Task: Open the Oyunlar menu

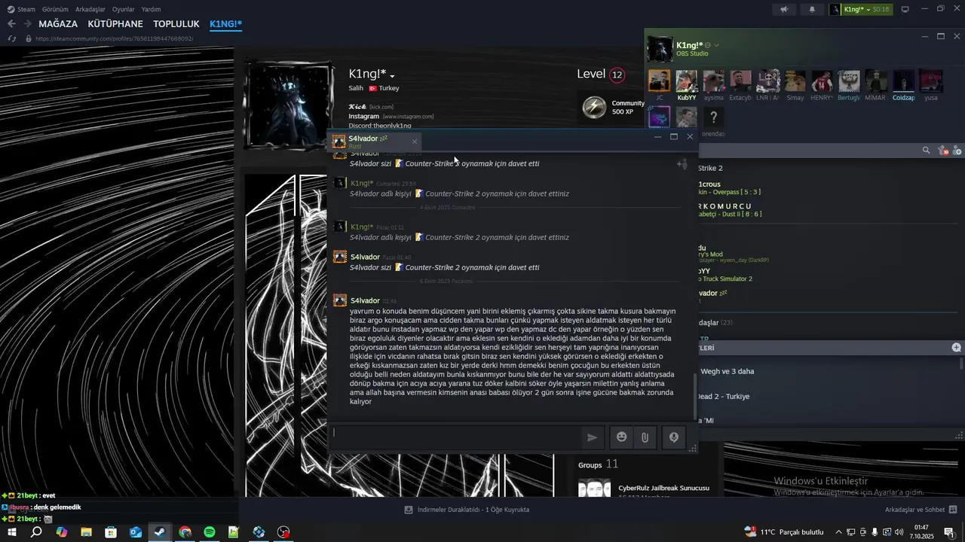Action: click(x=123, y=9)
